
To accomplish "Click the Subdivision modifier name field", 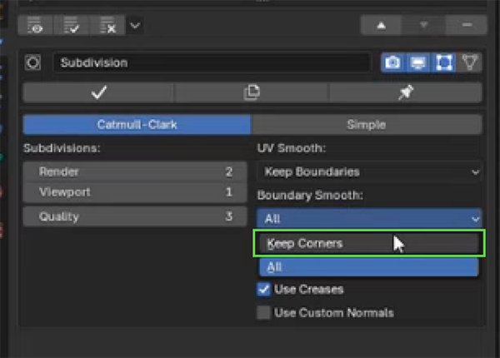I will (212, 62).
